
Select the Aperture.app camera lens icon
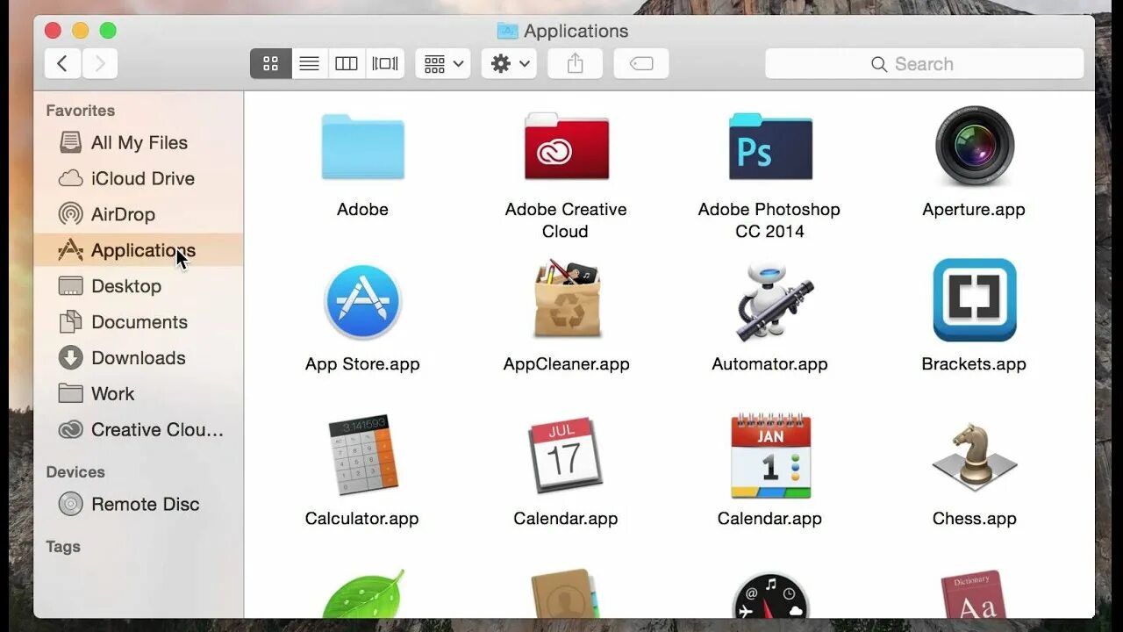[x=974, y=146]
